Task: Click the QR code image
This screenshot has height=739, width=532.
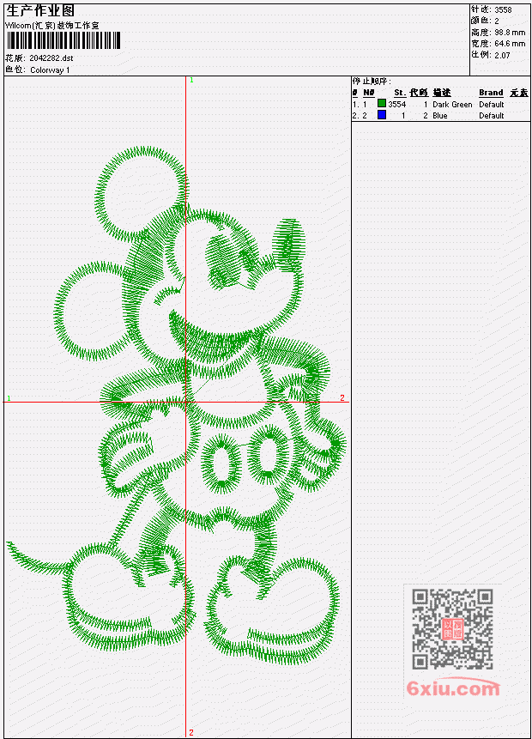Action: point(452,629)
